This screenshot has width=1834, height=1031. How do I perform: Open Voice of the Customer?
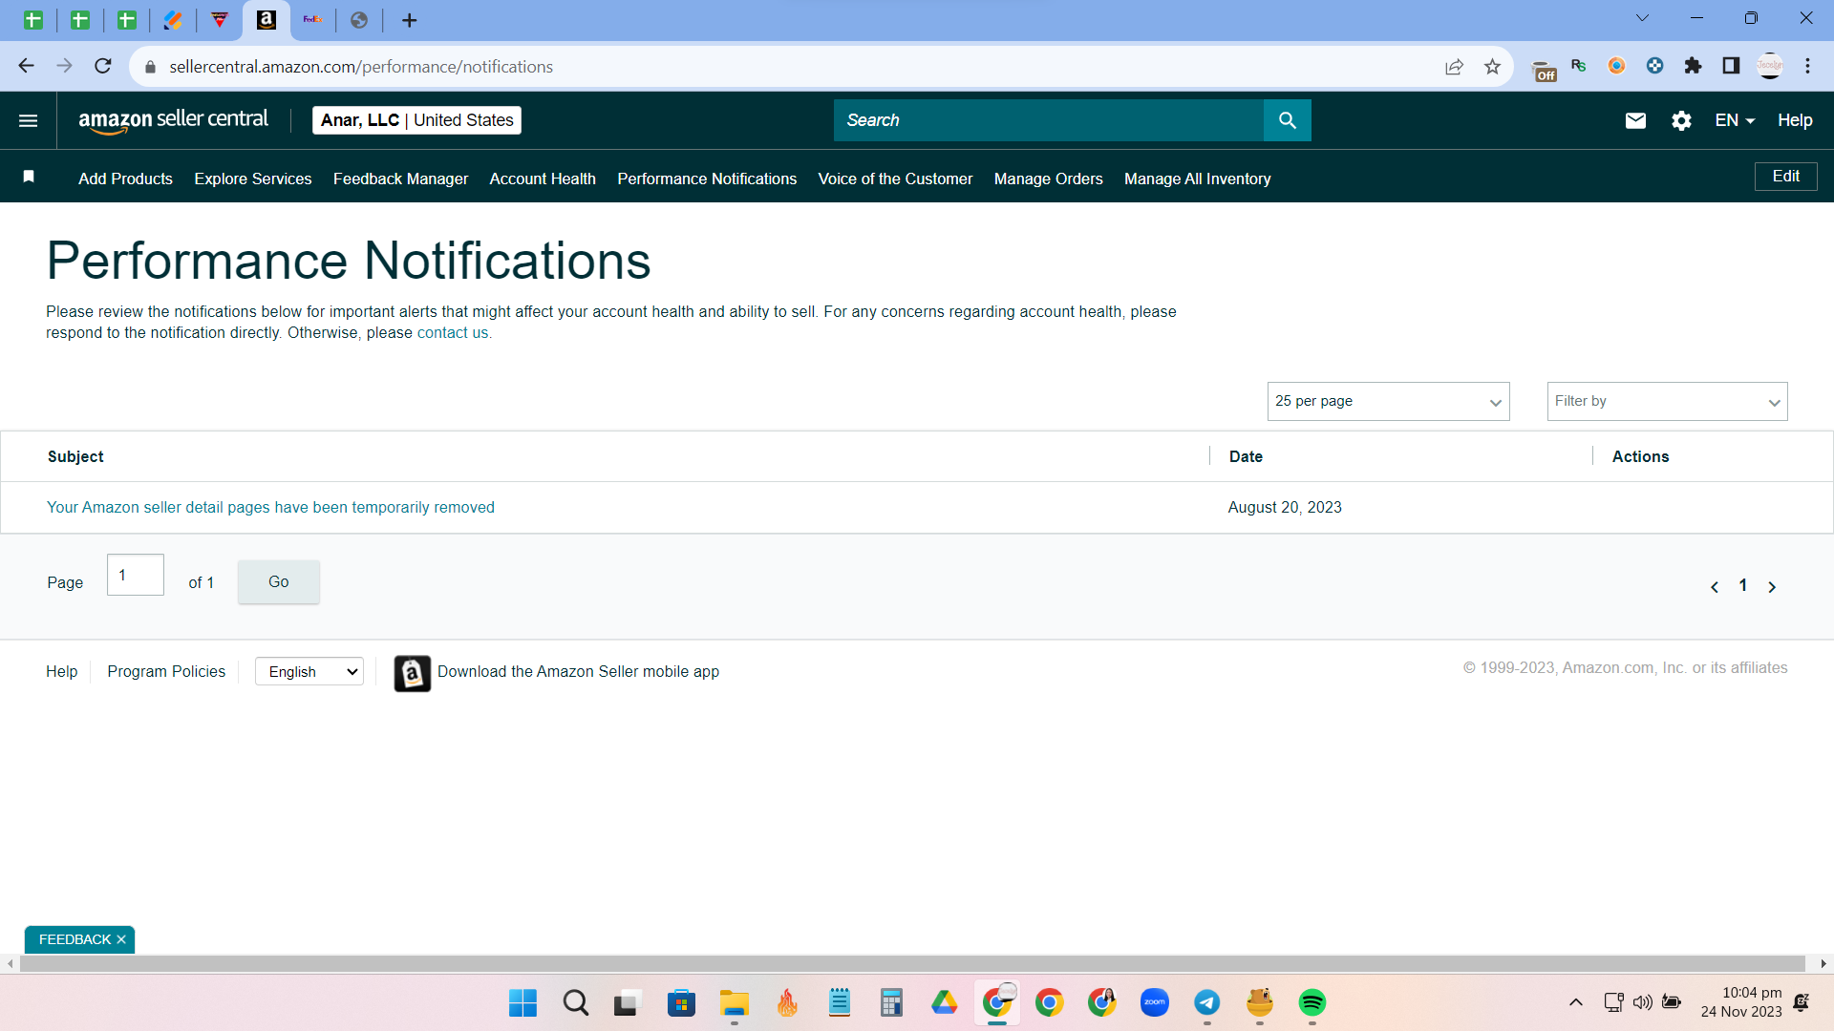click(895, 179)
